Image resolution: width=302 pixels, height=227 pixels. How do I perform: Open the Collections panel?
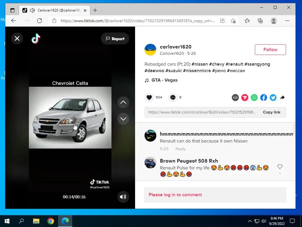coord(260,21)
